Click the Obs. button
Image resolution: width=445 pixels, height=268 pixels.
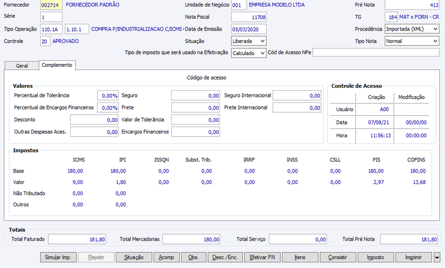[x=194, y=257]
